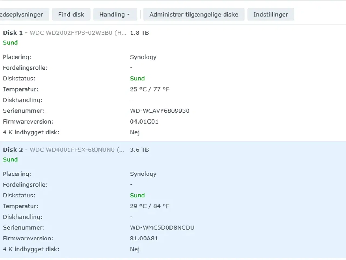Click the 3.6 TB capacity label
346x260 pixels.
pos(139,149)
